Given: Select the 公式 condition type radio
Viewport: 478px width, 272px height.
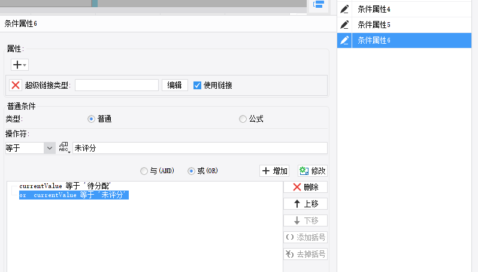Looking at the screenshot, I should pos(243,119).
